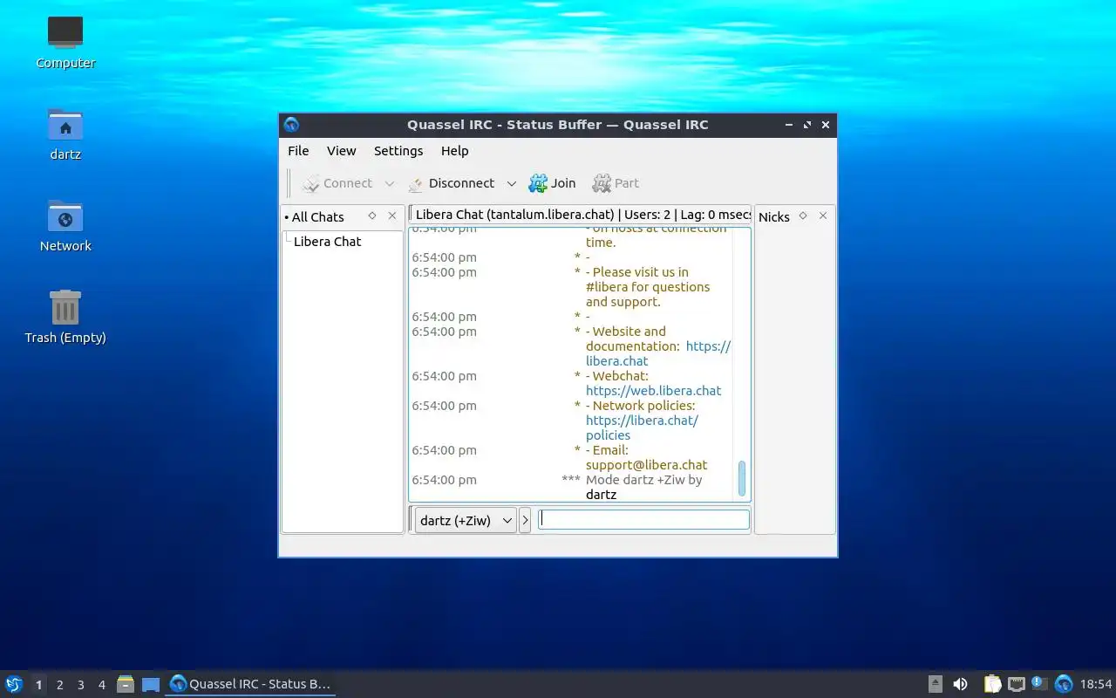Focus the message input field
Viewport: 1116px width, 698px height.
(643, 519)
